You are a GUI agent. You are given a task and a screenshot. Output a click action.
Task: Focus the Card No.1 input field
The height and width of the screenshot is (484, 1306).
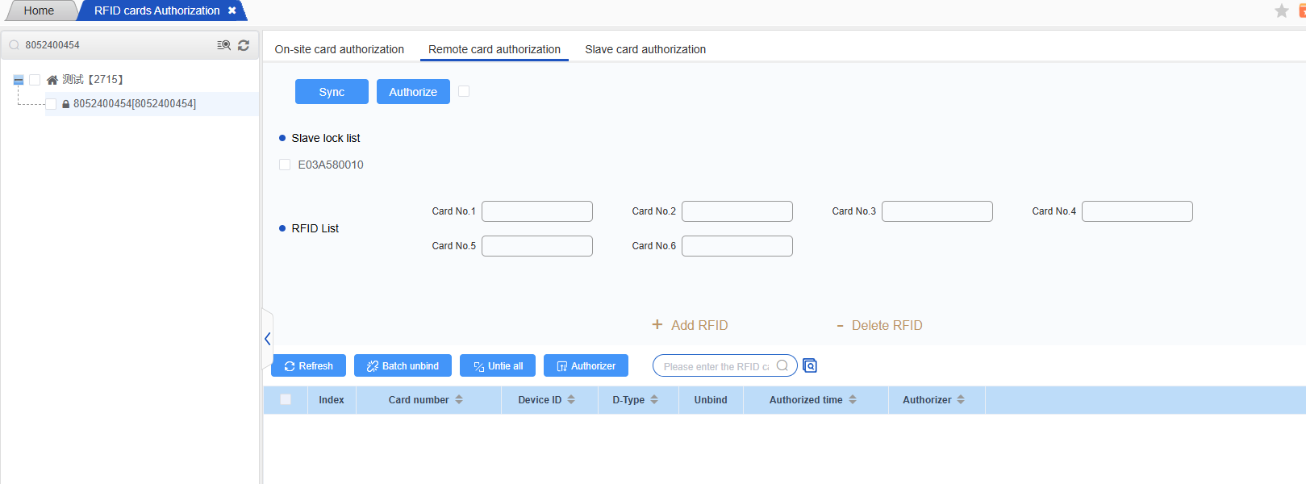(x=536, y=211)
